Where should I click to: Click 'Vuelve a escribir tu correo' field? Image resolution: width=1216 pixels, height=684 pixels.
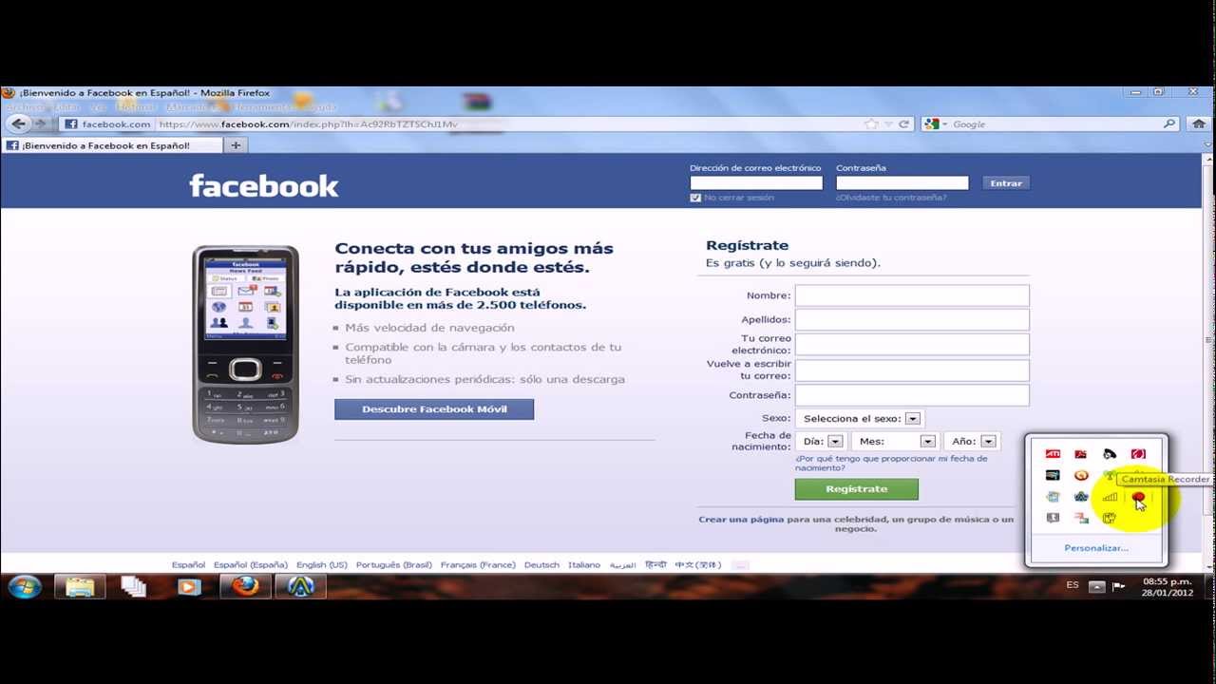[x=912, y=370]
